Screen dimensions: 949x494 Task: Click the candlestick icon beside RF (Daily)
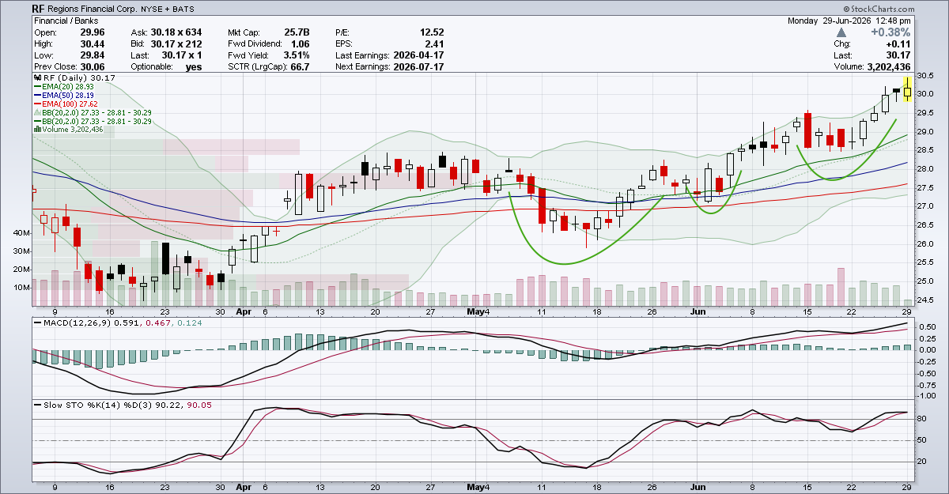36,78
